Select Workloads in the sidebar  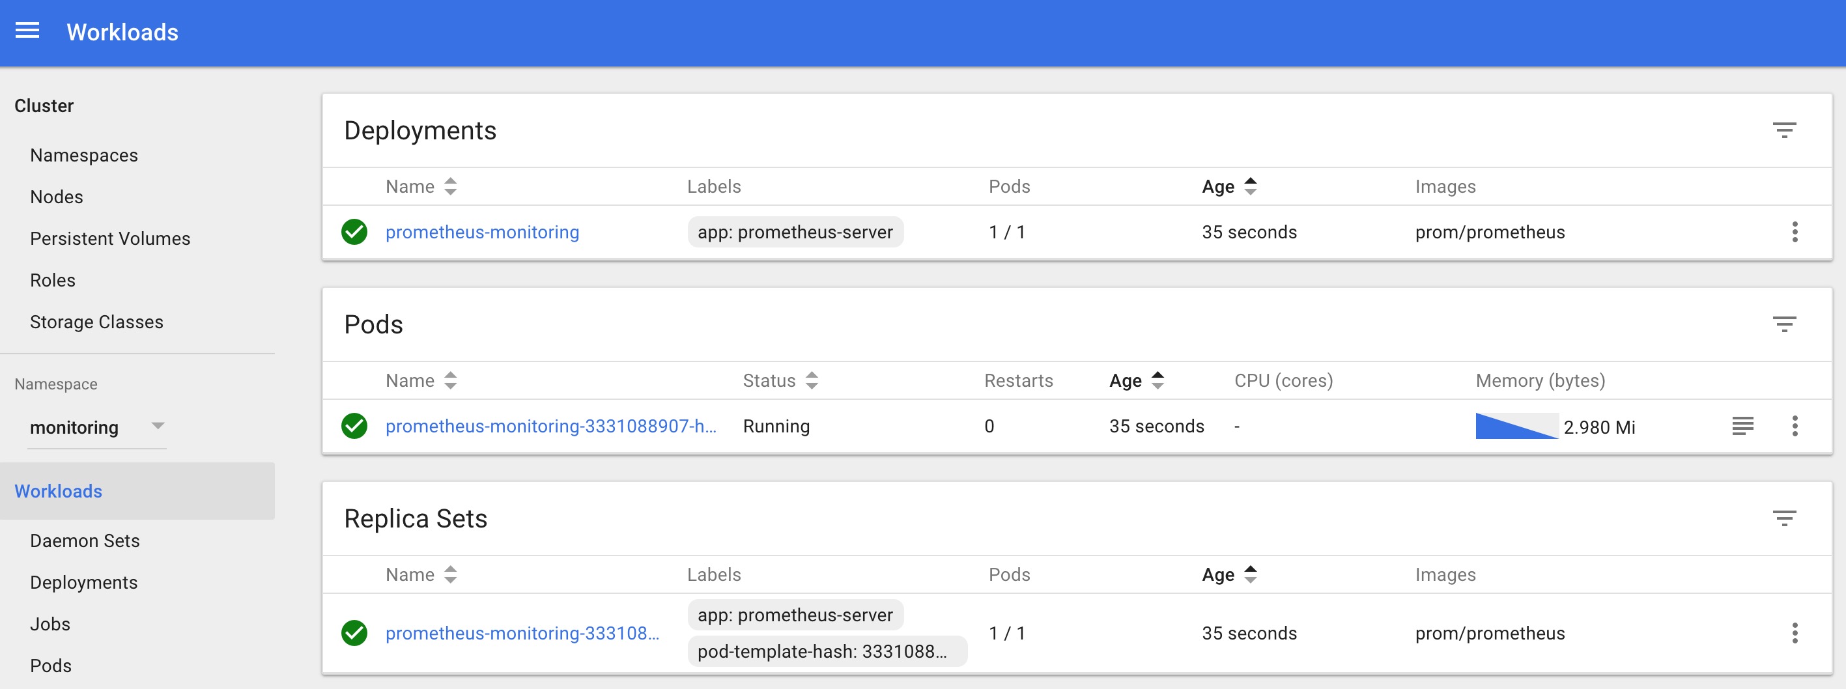58,491
